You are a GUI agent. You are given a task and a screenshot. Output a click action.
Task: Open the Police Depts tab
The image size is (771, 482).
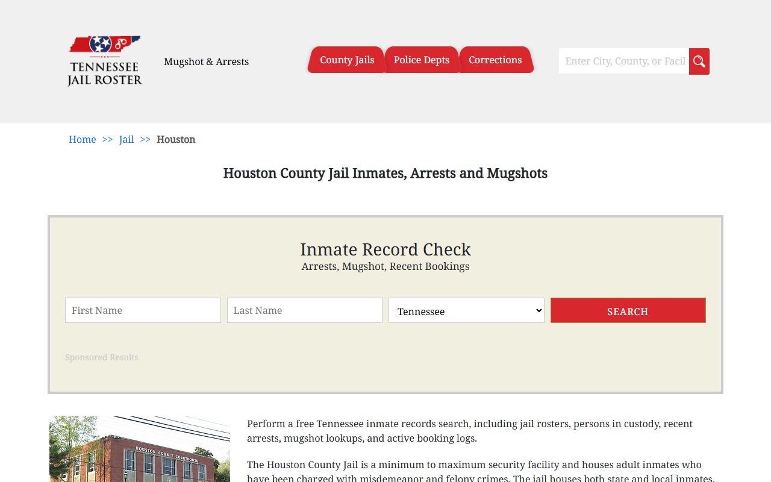click(x=422, y=60)
